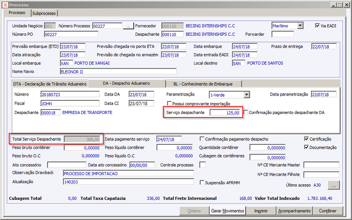Click the DA Número 20180723 field
Image resolution: width=352 pixels, height=220 pixels.
click(x=70, y=95)
